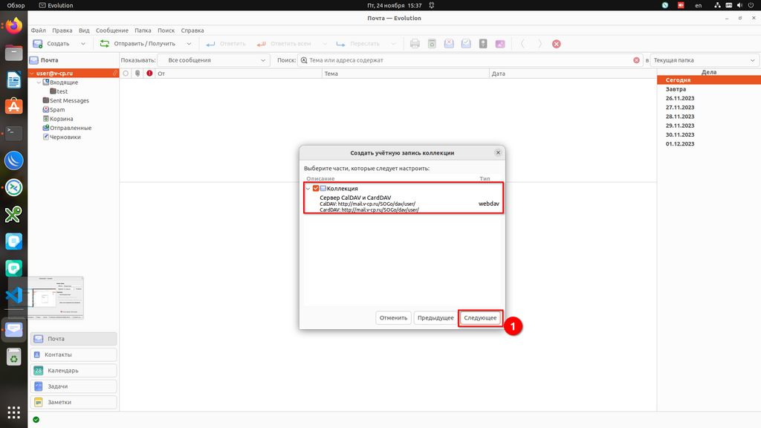Click the print icon in the toolbar

pyautogui.click(x=415, y=44)
